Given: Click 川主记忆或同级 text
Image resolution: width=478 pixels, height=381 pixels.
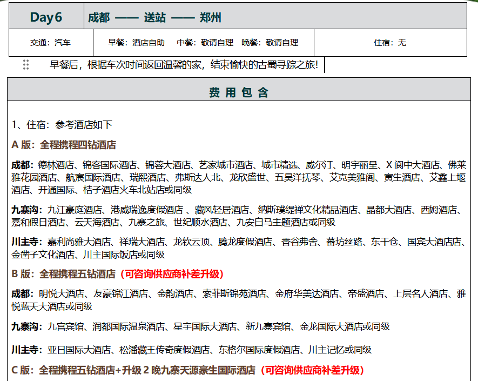Looking at the screenshot, I should pyautogui.click(x=340, y=350).
